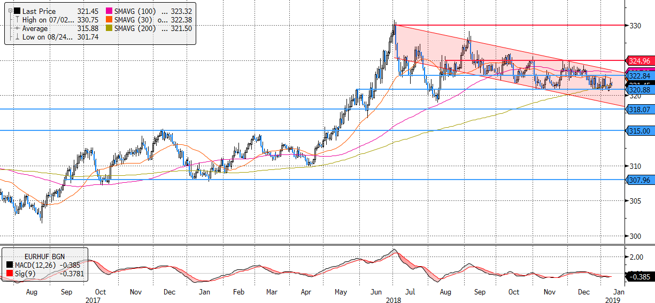
Task: Click the 322.84 blue price level tag
Action: pyautogui.click(x=639, y=76)
